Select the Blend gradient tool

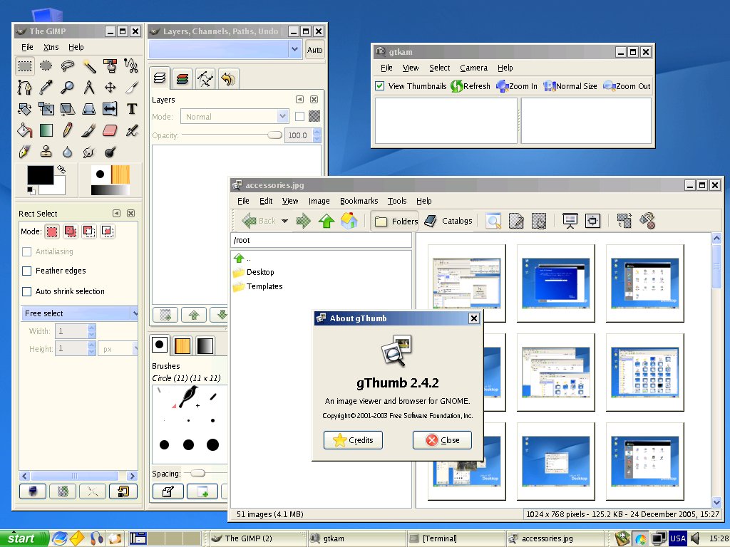pyautogui.click(x=46, y=130)
